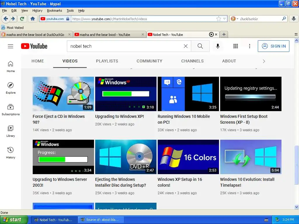Open the URL history dropdown arrow
Screen dimensions: 299x224
click(225, 19)
